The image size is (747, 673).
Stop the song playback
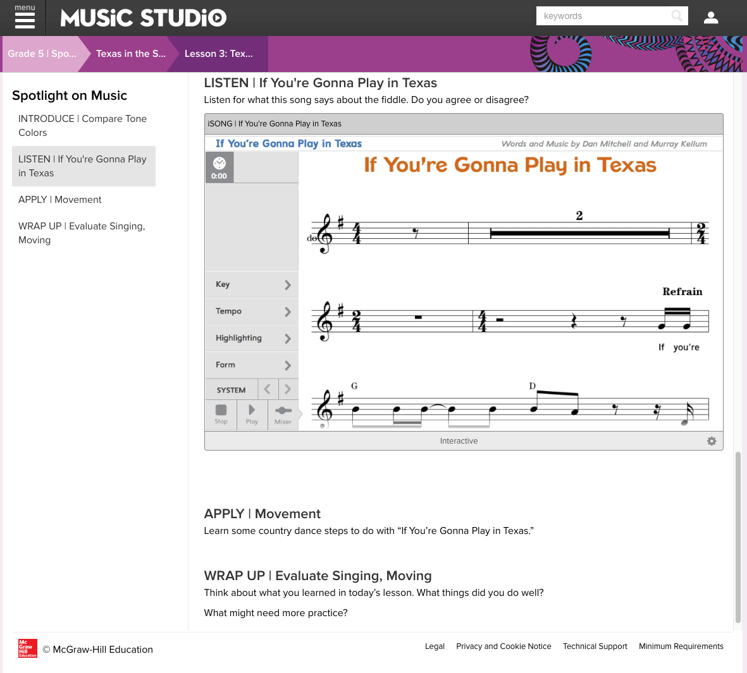click(x=221, y=415)
